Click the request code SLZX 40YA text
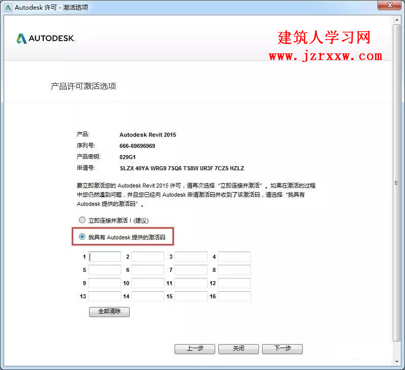The width and height of the screenshot is (405, 370). [182, 169]
